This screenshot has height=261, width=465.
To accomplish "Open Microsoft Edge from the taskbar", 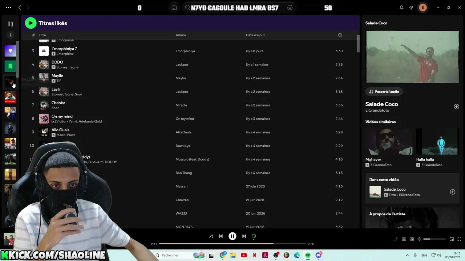I will coord(297,255).
